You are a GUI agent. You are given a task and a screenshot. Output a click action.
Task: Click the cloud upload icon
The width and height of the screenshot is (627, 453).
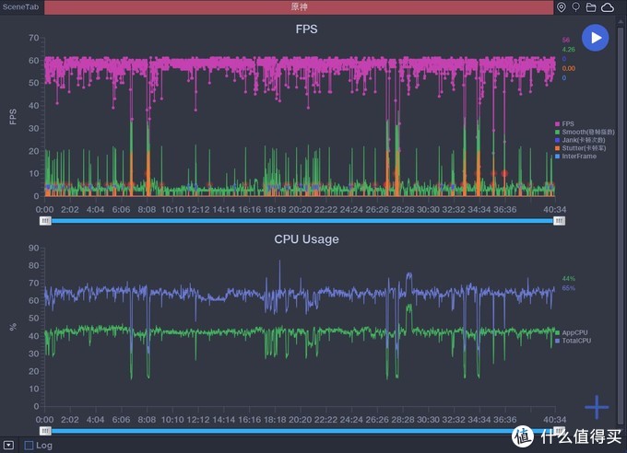point(609,7)
